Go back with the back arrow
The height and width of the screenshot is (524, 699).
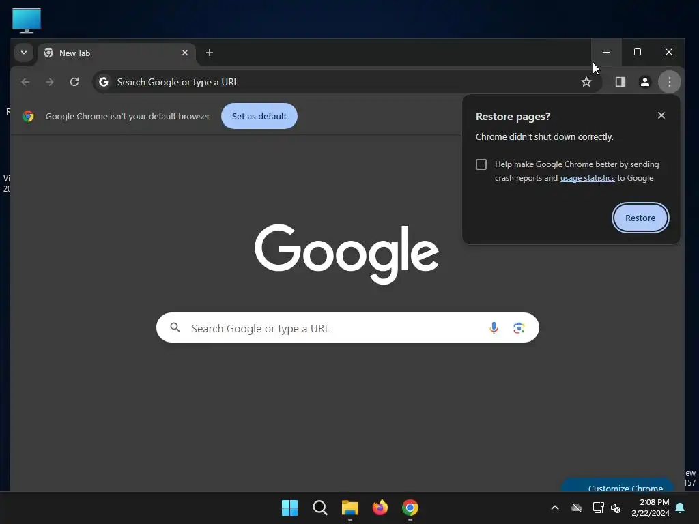(x=25, y=82)
